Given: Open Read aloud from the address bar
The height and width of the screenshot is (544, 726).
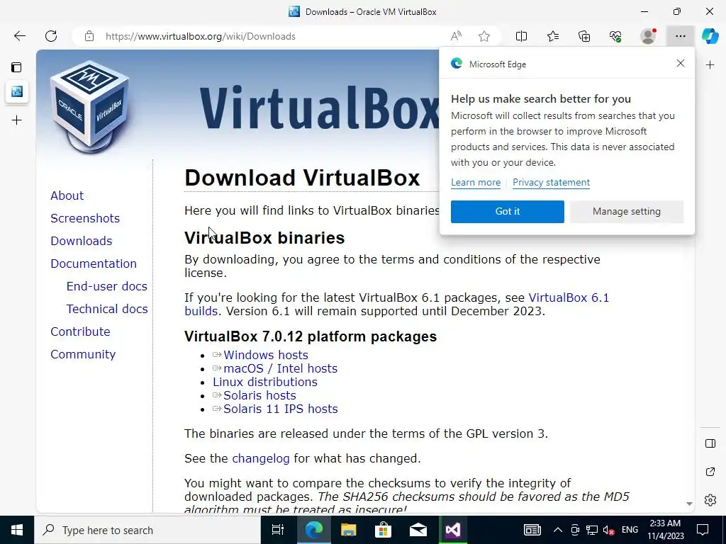Looking at the screenshot, I should coord(456,36).
